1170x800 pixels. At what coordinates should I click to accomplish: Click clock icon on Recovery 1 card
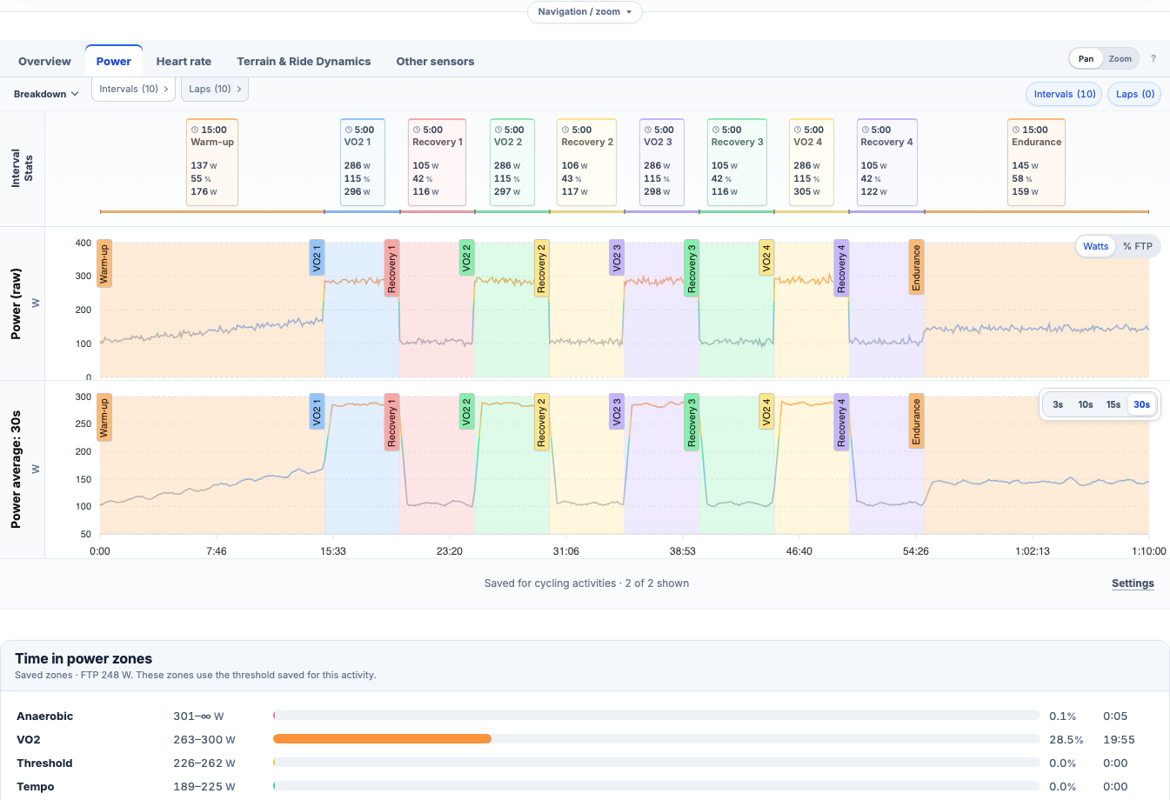click(417, 130)
